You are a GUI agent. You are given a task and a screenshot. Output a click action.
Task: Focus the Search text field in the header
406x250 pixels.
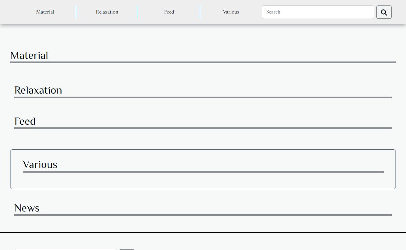pos(318,12)
